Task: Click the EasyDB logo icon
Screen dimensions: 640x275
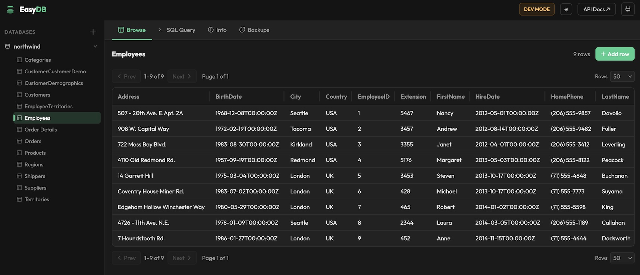Action: coord(10,10)
